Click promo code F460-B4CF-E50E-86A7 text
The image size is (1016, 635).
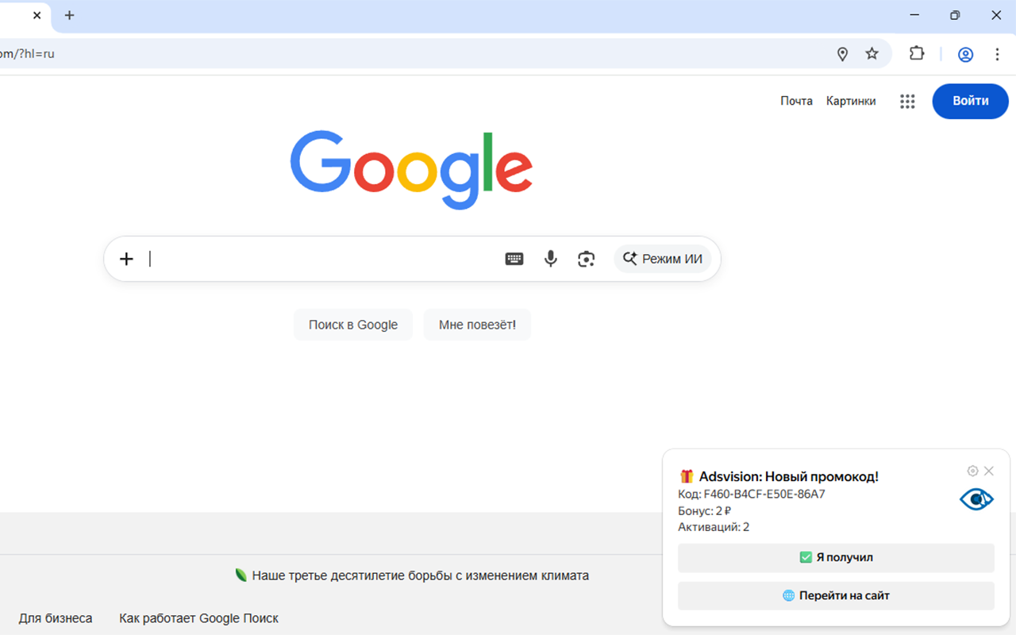pyautogui.click(x=764, y=495)
